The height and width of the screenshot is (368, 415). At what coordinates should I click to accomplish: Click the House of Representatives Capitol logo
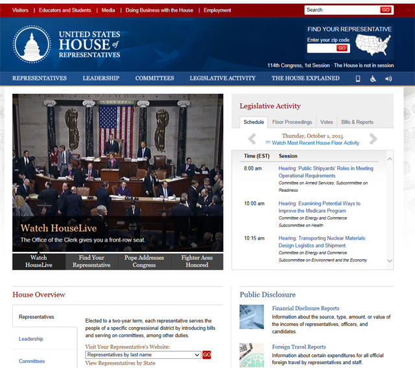[32, 44]
